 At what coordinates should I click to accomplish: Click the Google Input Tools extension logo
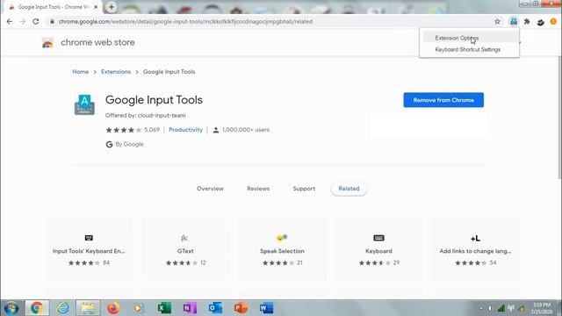click(x=84, y=104)
